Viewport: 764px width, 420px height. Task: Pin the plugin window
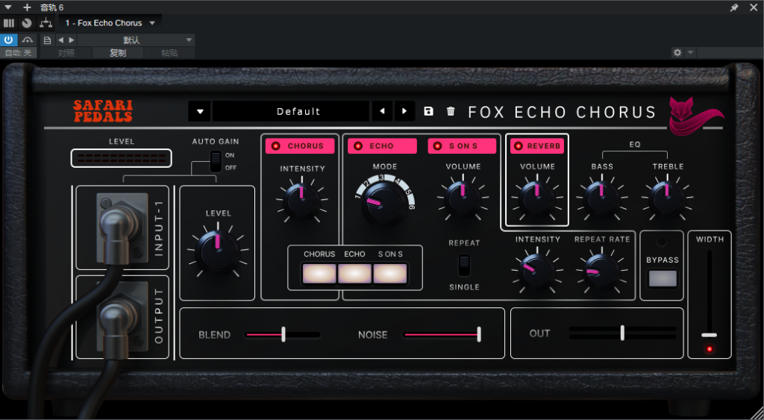click(734, 7)
